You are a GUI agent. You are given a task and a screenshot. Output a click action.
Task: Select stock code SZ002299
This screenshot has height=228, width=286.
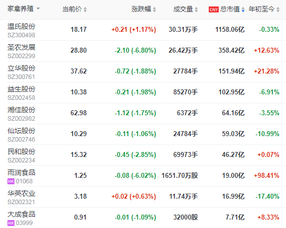[x=21, y=56]
